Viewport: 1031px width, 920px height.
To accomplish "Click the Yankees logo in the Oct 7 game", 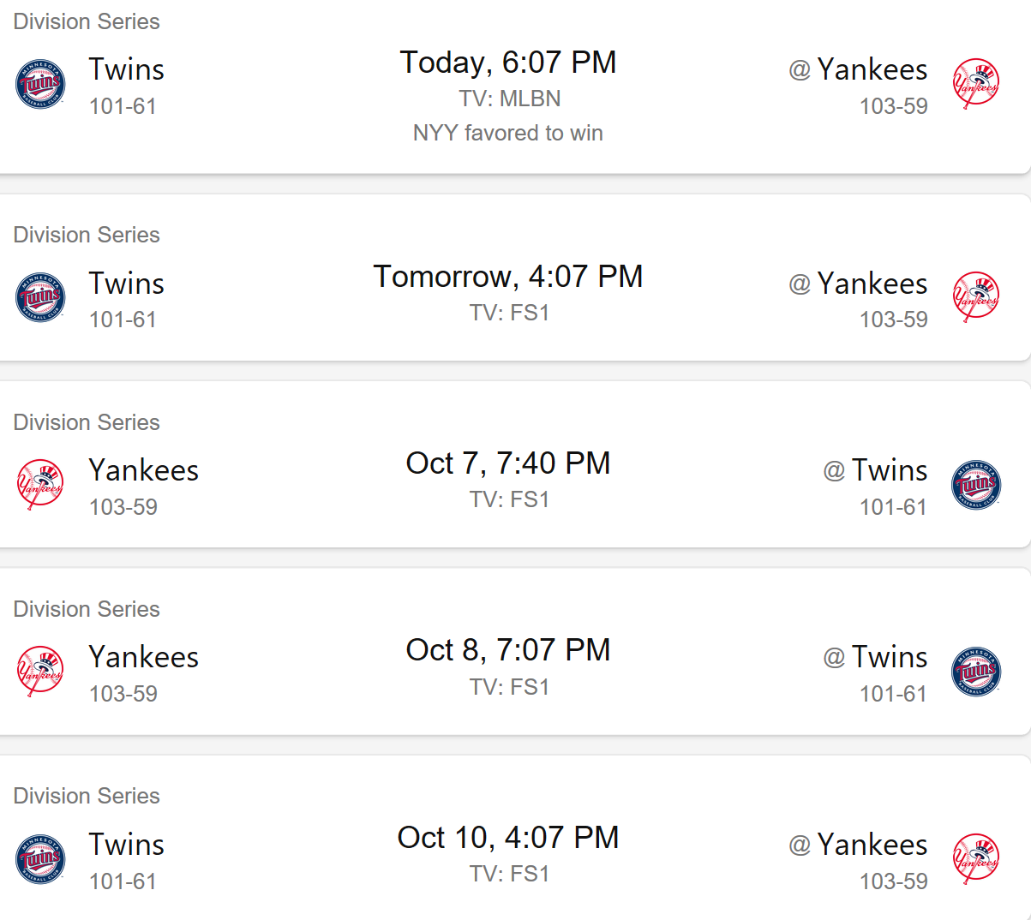I will pyautogui.click(x=40, y=485).
